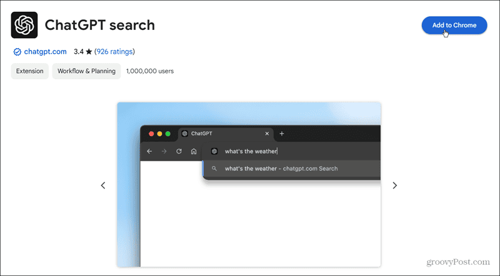This screenshot has width=500, height=276.
Task: Click the Add to Chrome button
Action: click(454, 25)
